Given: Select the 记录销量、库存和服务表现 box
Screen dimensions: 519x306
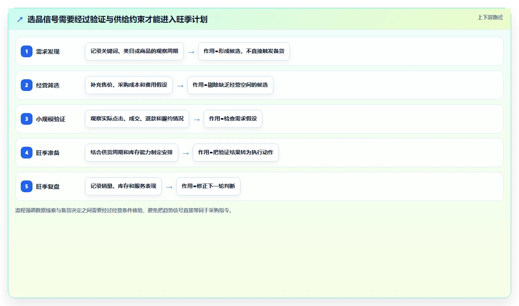Looking at the screenshot, I should pos(123,186).
